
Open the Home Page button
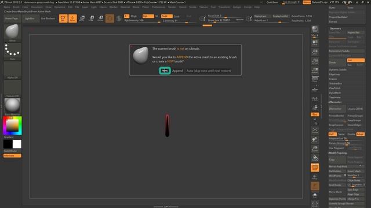point(12,18)
